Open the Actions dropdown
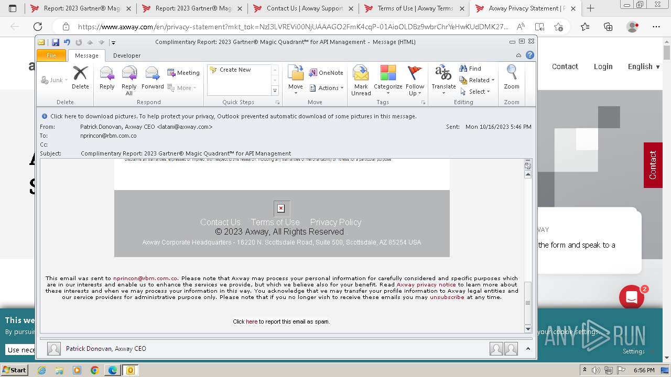 pyautogui.click(x=326, y=88)
